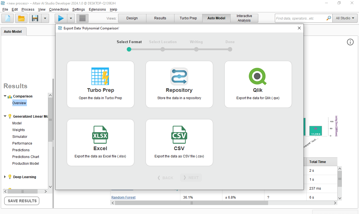Open the save options dropdown arrow
359x214 pixels.
point(45,18)
